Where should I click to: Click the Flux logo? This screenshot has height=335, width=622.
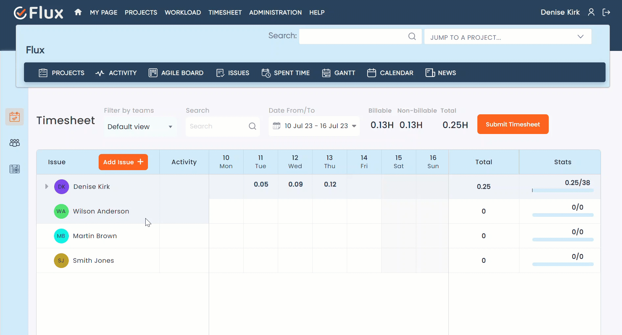click(38, 13)
